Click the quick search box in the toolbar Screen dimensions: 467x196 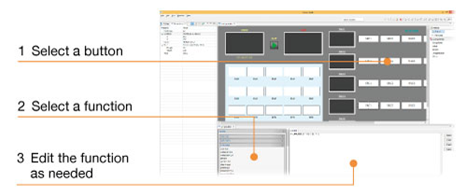pyautogui.click(x=353, y=19)
